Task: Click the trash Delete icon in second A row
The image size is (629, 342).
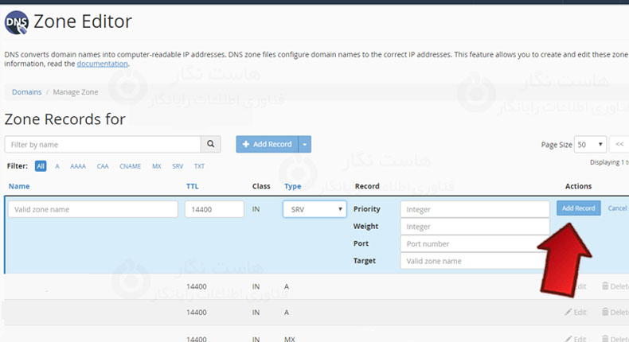Action: (x=605, y=313)
